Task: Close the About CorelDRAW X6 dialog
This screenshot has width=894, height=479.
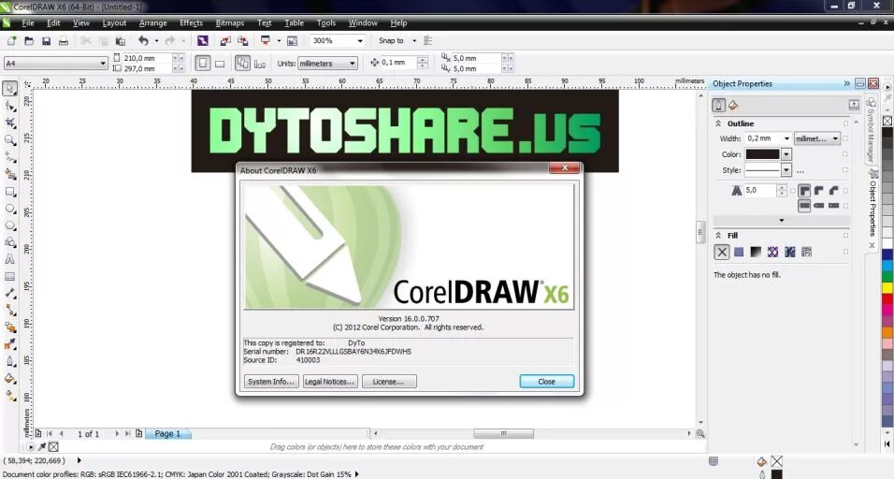Action: pos(546,382)
